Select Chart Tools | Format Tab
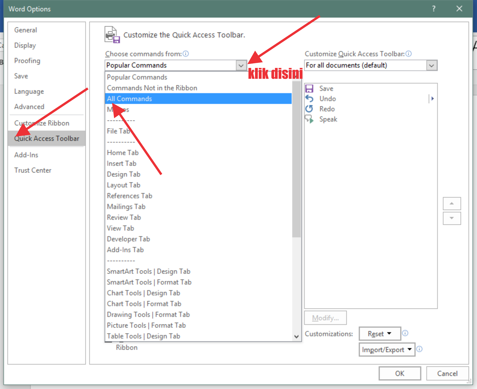The width and height of the screenshot is (477, 389). click(198, 304)
